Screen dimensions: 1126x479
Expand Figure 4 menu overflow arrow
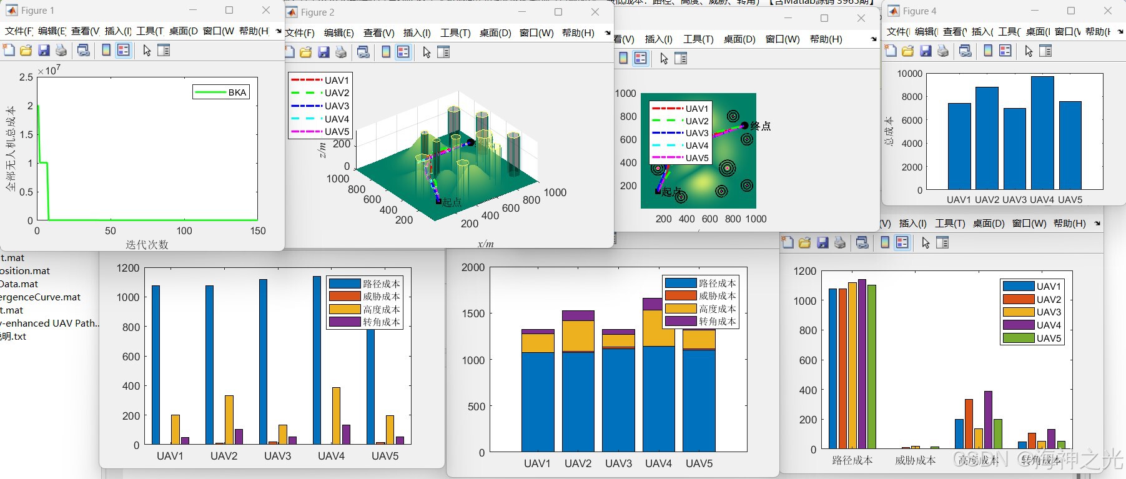[x=1120, y=31]
